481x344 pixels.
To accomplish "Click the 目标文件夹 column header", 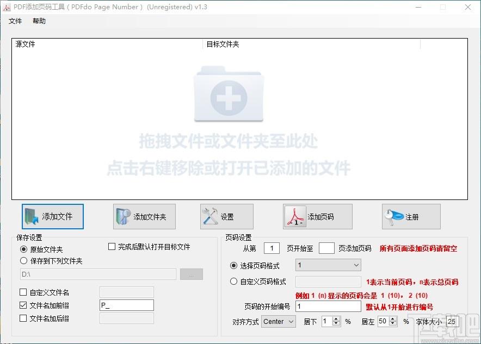I will pos(311,44).
